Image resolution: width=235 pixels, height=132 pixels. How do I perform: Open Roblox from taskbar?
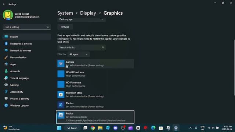click(x=168, y=128)
